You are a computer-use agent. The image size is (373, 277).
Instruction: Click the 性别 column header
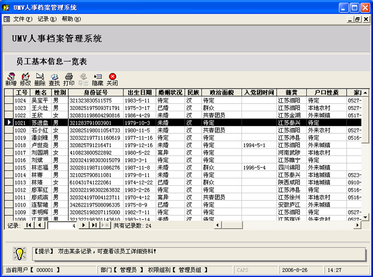(x=60, y=92)
